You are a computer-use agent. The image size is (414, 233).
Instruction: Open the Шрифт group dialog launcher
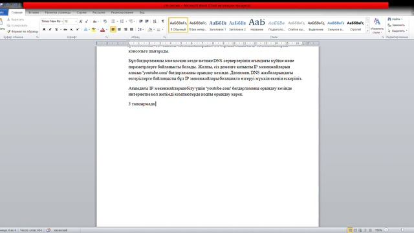tap(107, 38)
